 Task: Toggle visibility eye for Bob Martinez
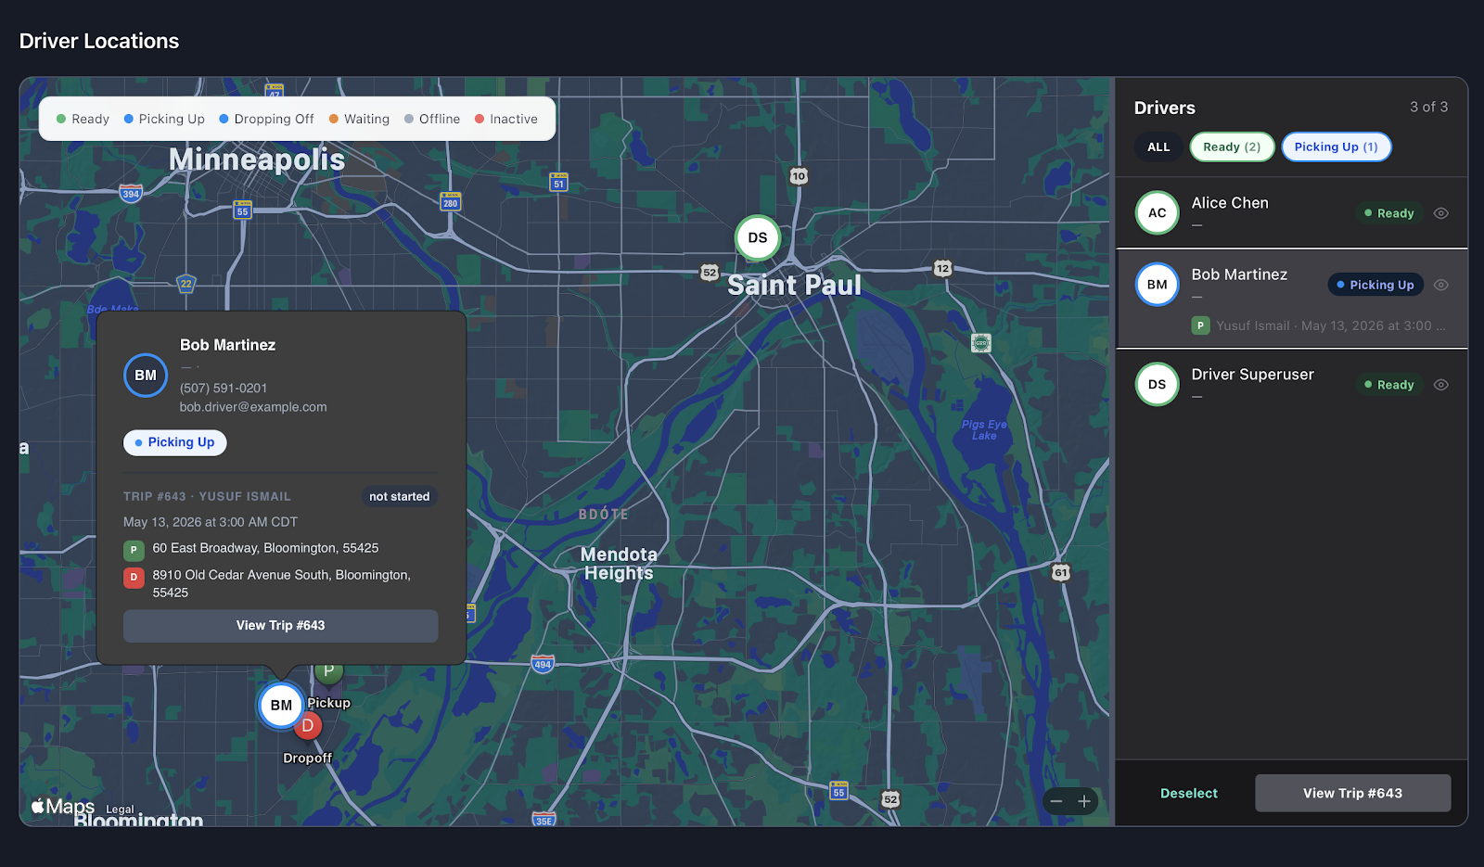tap(1440, 285)
